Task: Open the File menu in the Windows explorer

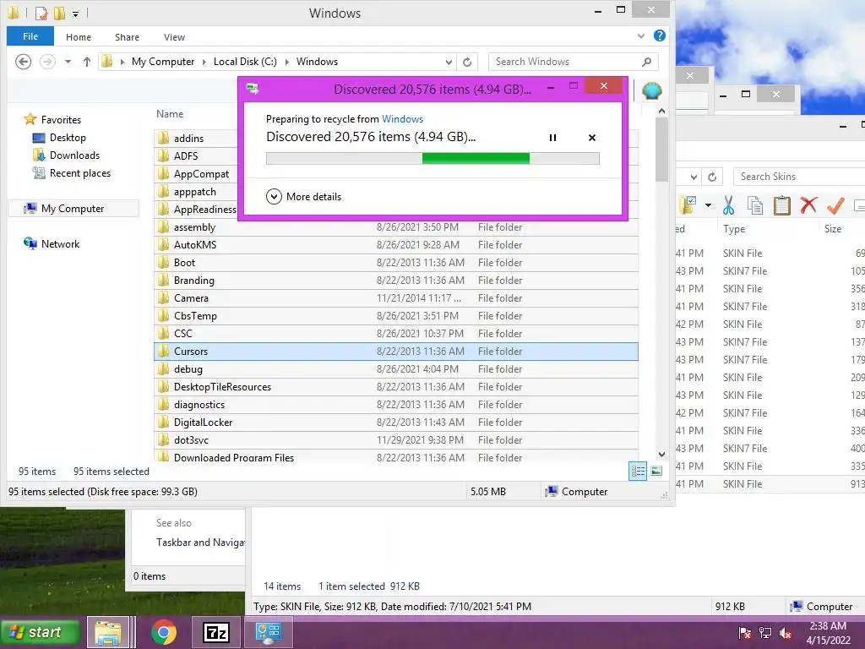Action: point(30,37)
